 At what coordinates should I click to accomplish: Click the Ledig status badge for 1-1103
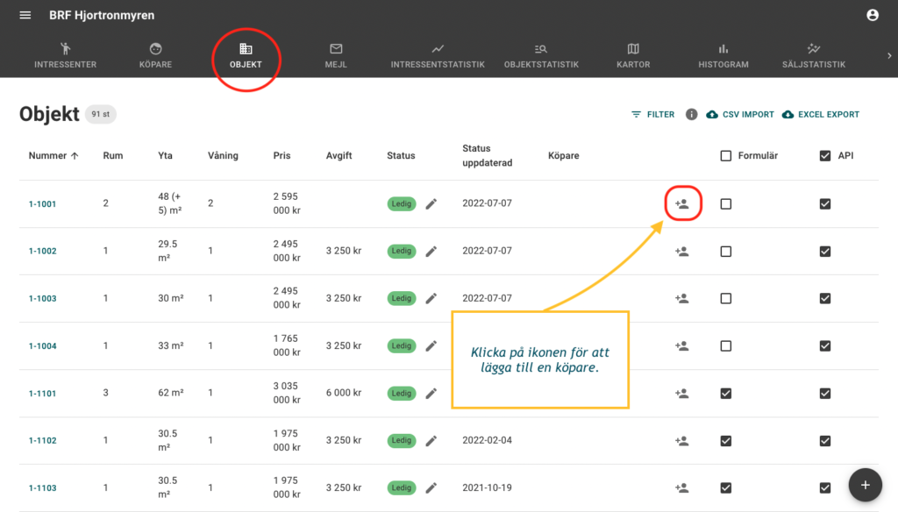401,488
